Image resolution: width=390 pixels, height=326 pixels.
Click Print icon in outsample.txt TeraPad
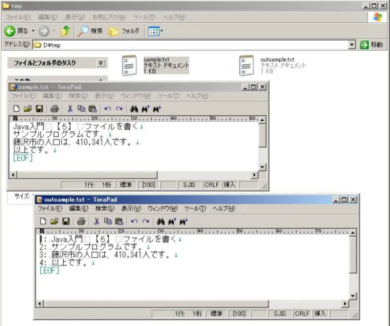81,221
